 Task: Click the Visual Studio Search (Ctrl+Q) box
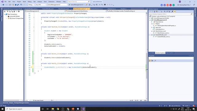79,2
